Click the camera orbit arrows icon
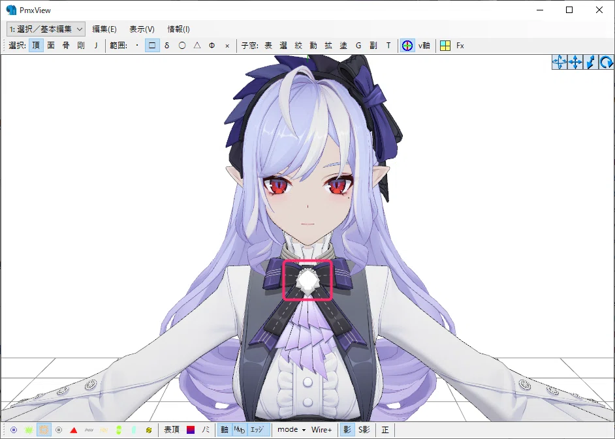615x439 pixels. (x=560, y=63)
